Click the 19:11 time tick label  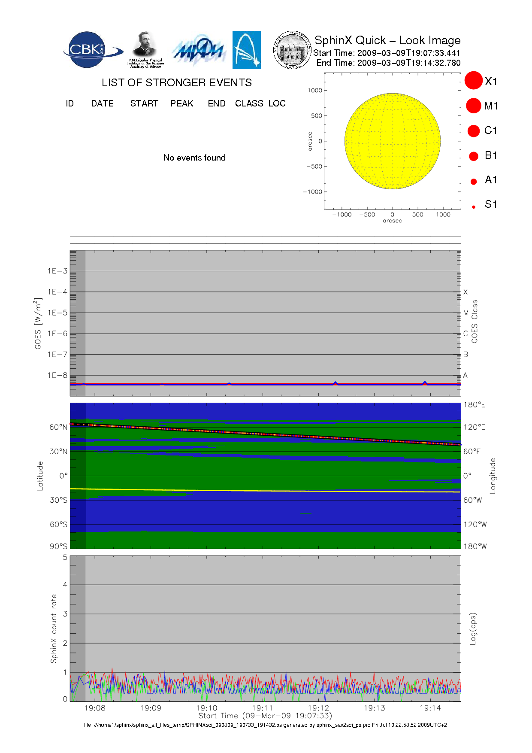click(x=263, y=708)
